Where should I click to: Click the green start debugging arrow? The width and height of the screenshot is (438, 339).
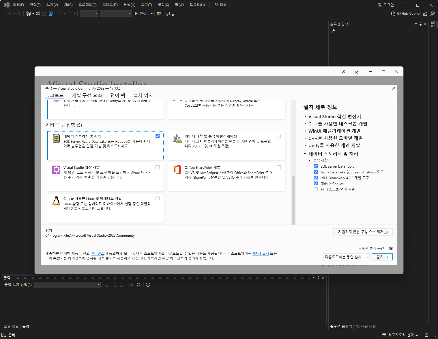click(x=136, y=14)
